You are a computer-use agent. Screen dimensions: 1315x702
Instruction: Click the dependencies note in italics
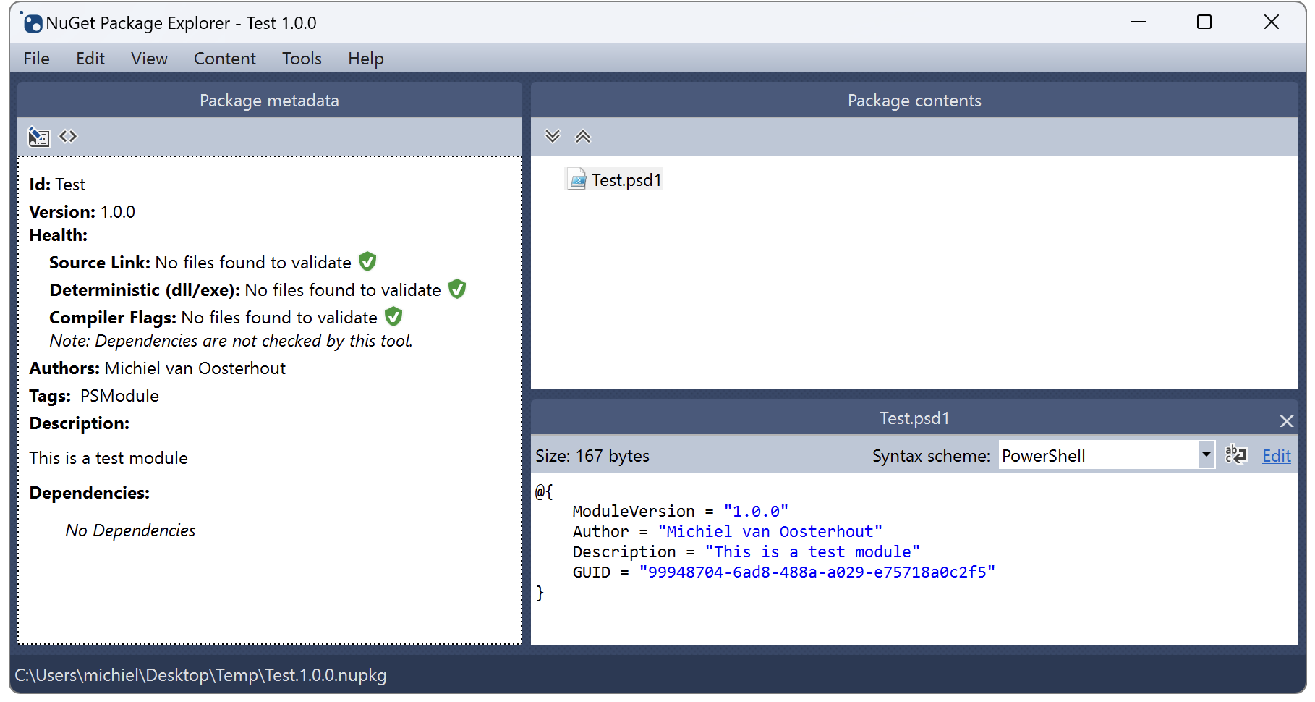point(231,341)
